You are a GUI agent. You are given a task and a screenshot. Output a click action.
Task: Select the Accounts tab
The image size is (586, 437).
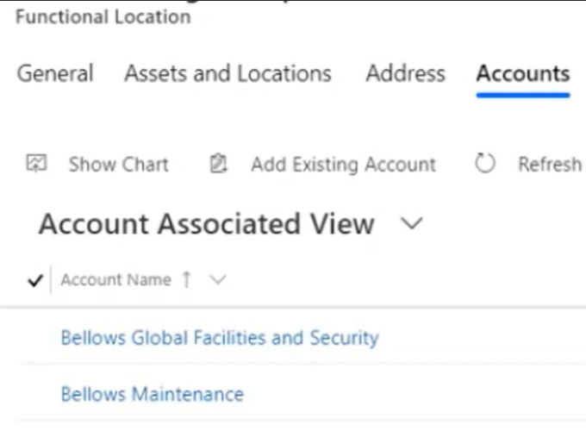[x=523, y=73]
